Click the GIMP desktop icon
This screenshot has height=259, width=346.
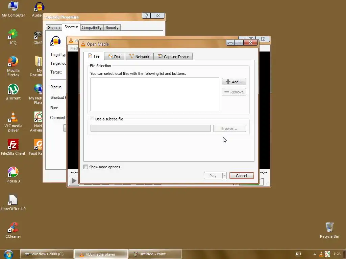38,37
